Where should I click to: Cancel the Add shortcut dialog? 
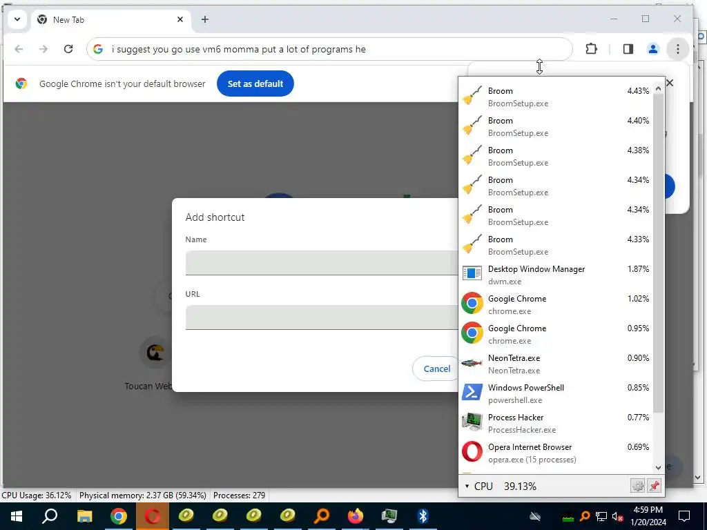436,369
